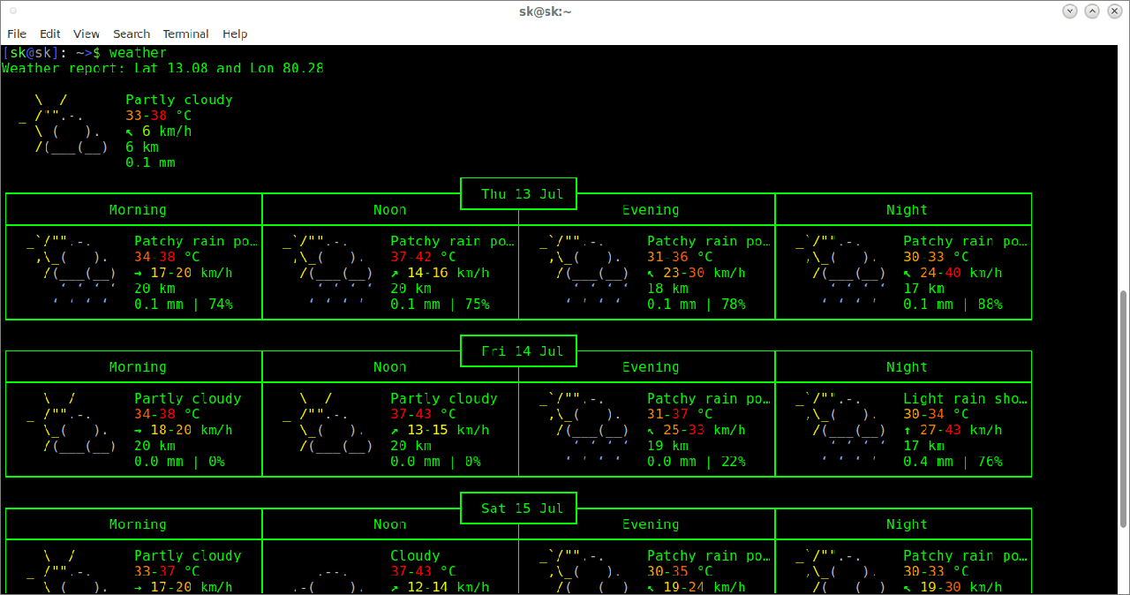
Task: Close the terminal window
Action: click(x=1114, y=11)
